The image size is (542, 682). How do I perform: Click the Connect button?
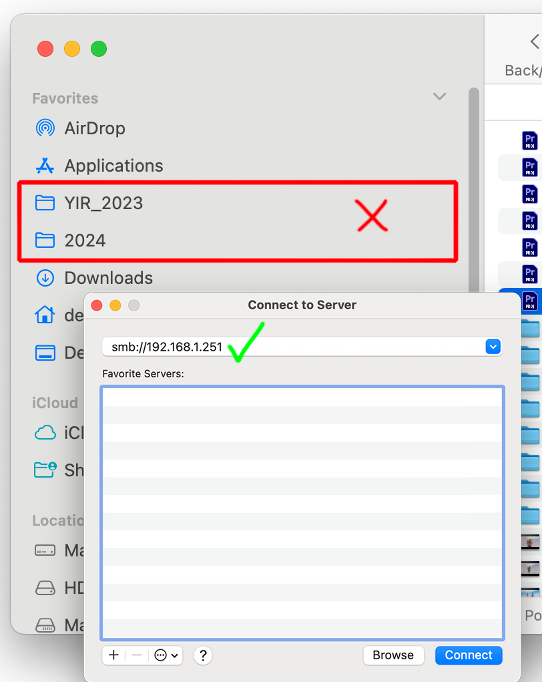pyautogui.click(x=469, y=655)
